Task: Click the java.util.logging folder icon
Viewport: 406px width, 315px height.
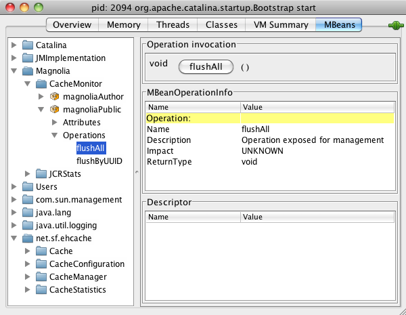Action: pyautogui.click(x=28, y=226)
